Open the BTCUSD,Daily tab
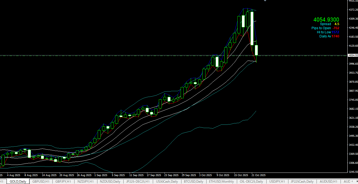Viewport: 358px width, 184px height. 193,182
